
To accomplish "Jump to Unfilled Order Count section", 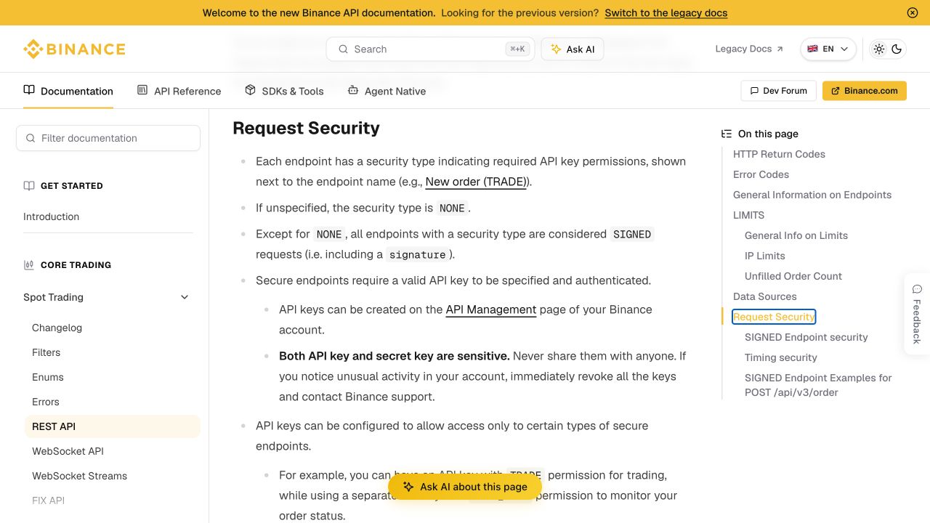I will [793, 276].
